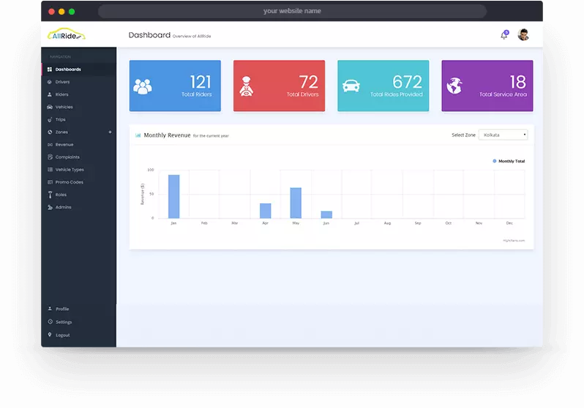Click the globe icon on purple card

coord(454,86)
